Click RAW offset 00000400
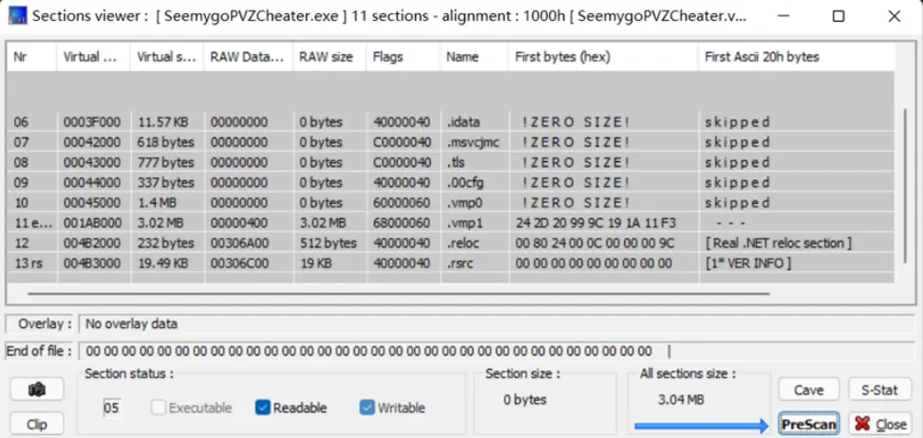 [239, 223]
